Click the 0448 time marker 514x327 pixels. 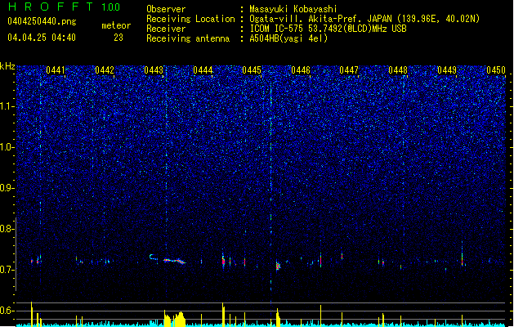coord(398,70)
